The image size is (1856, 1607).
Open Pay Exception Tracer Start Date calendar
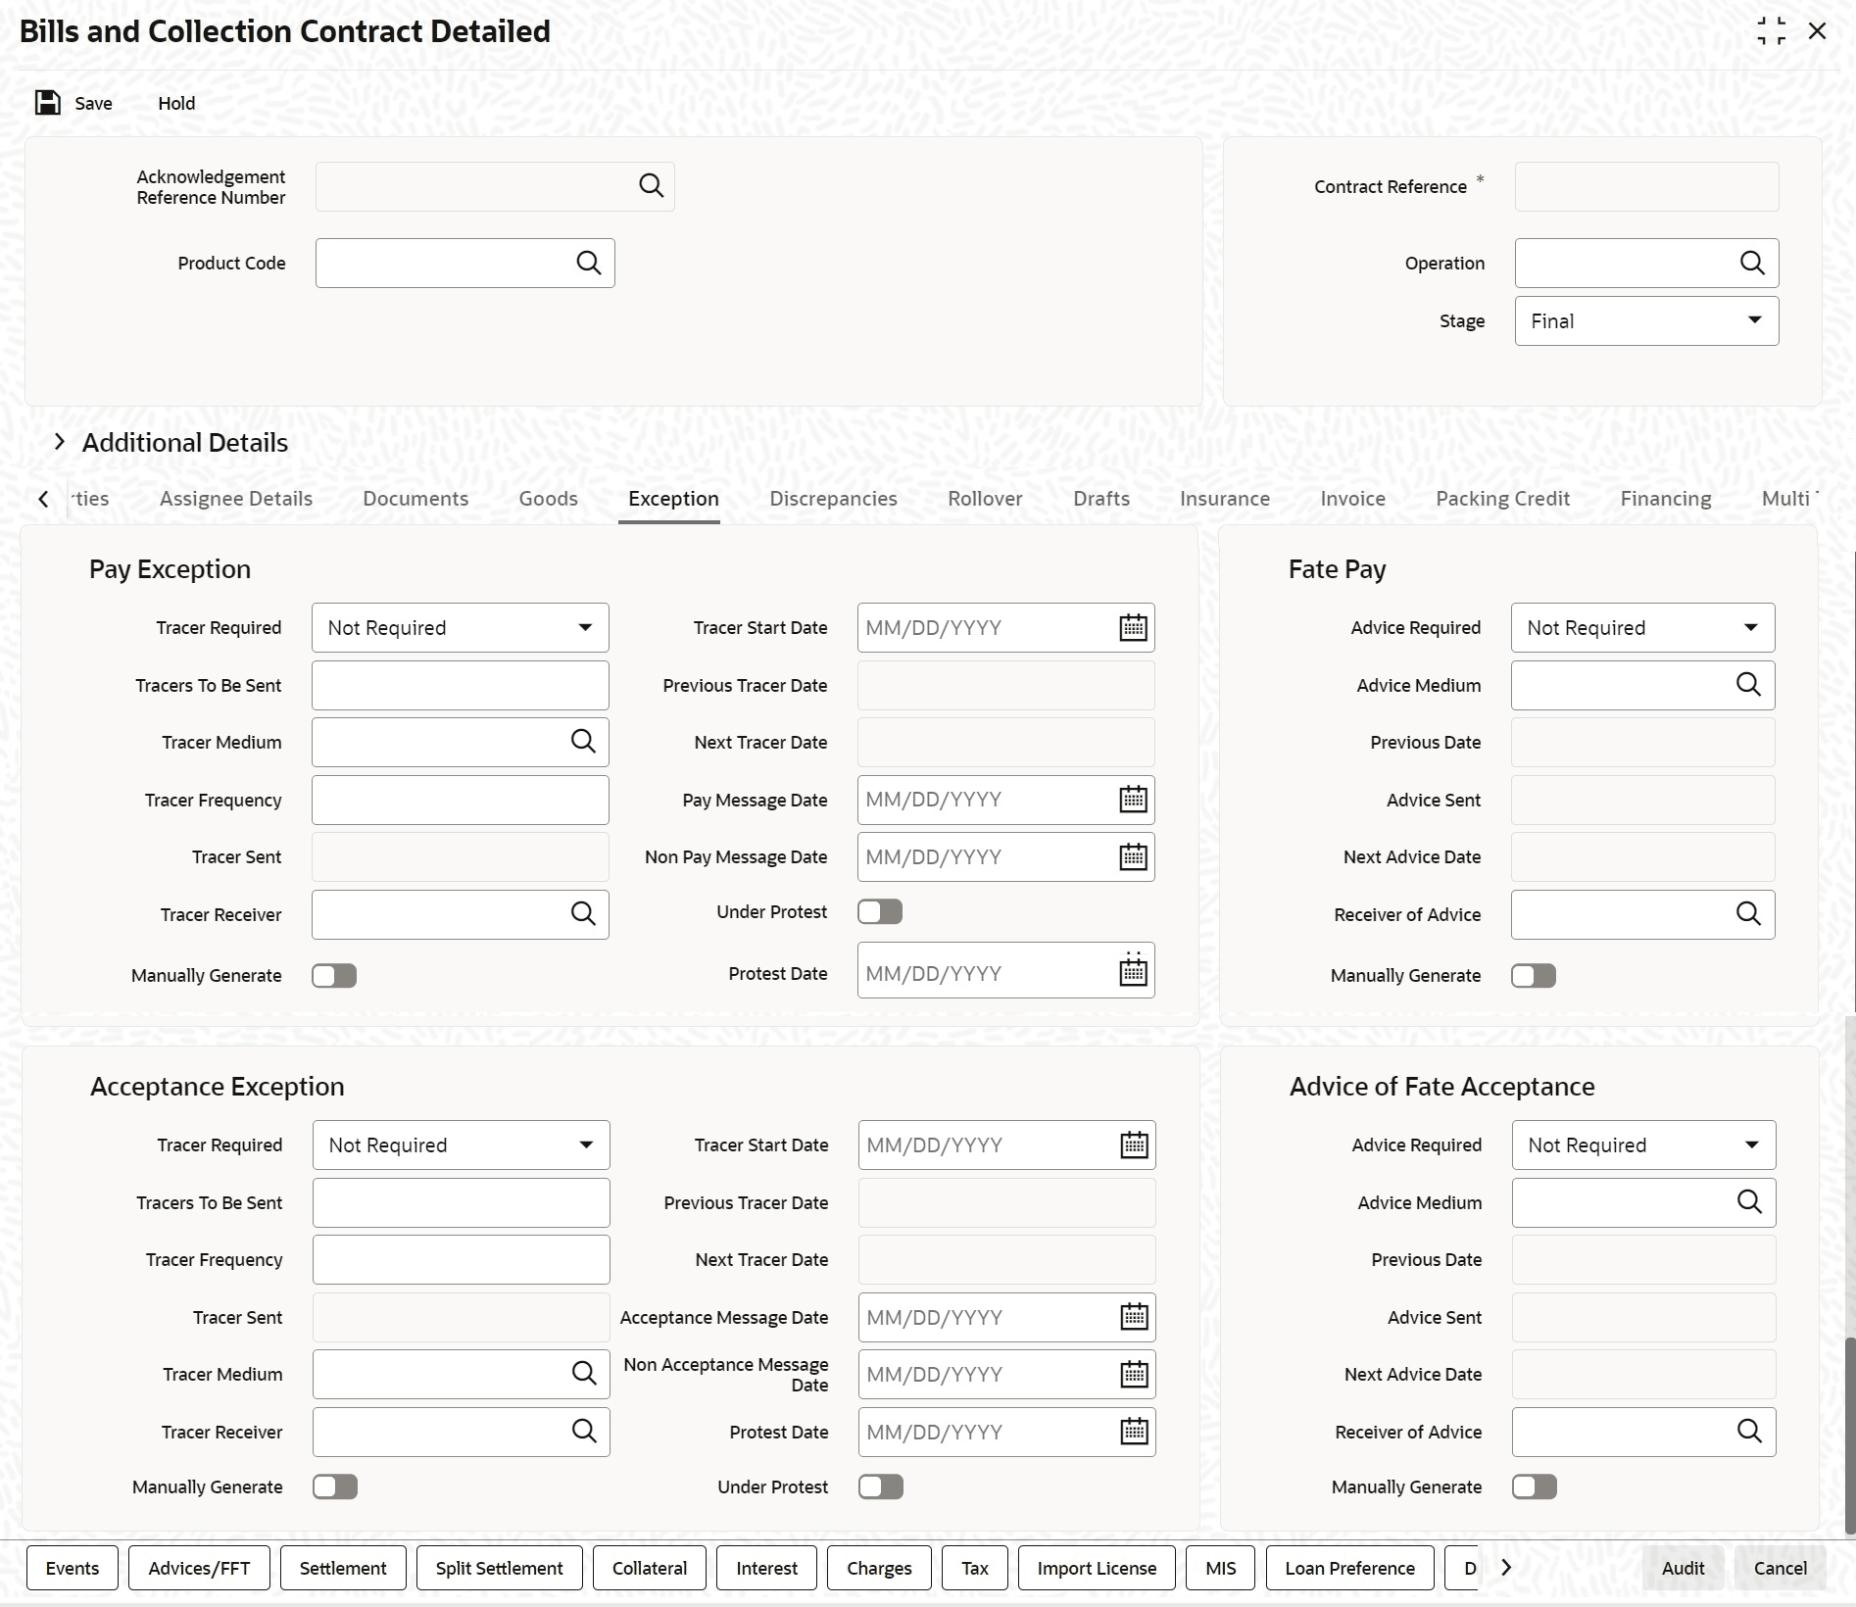click(1133, 627)
